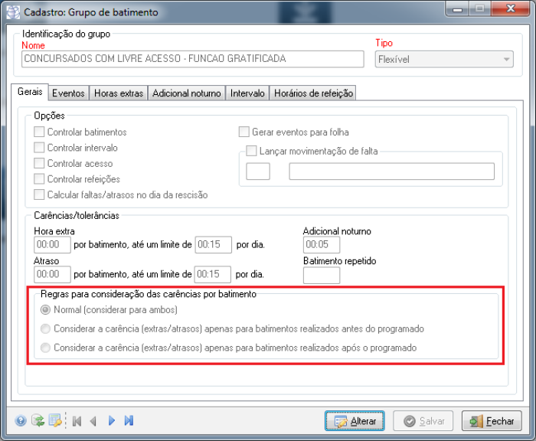
Task: Select Normal (considerar para ambos) option
Action: tap(46, 310)
